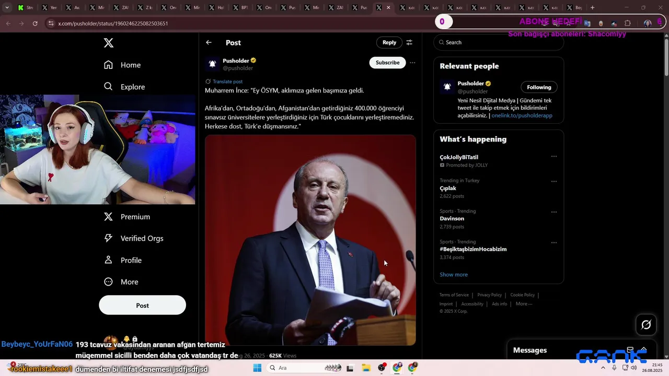Open the 625K Views count
The width and height of the screenshot is (669, 376).
click(x=283, y=356)
